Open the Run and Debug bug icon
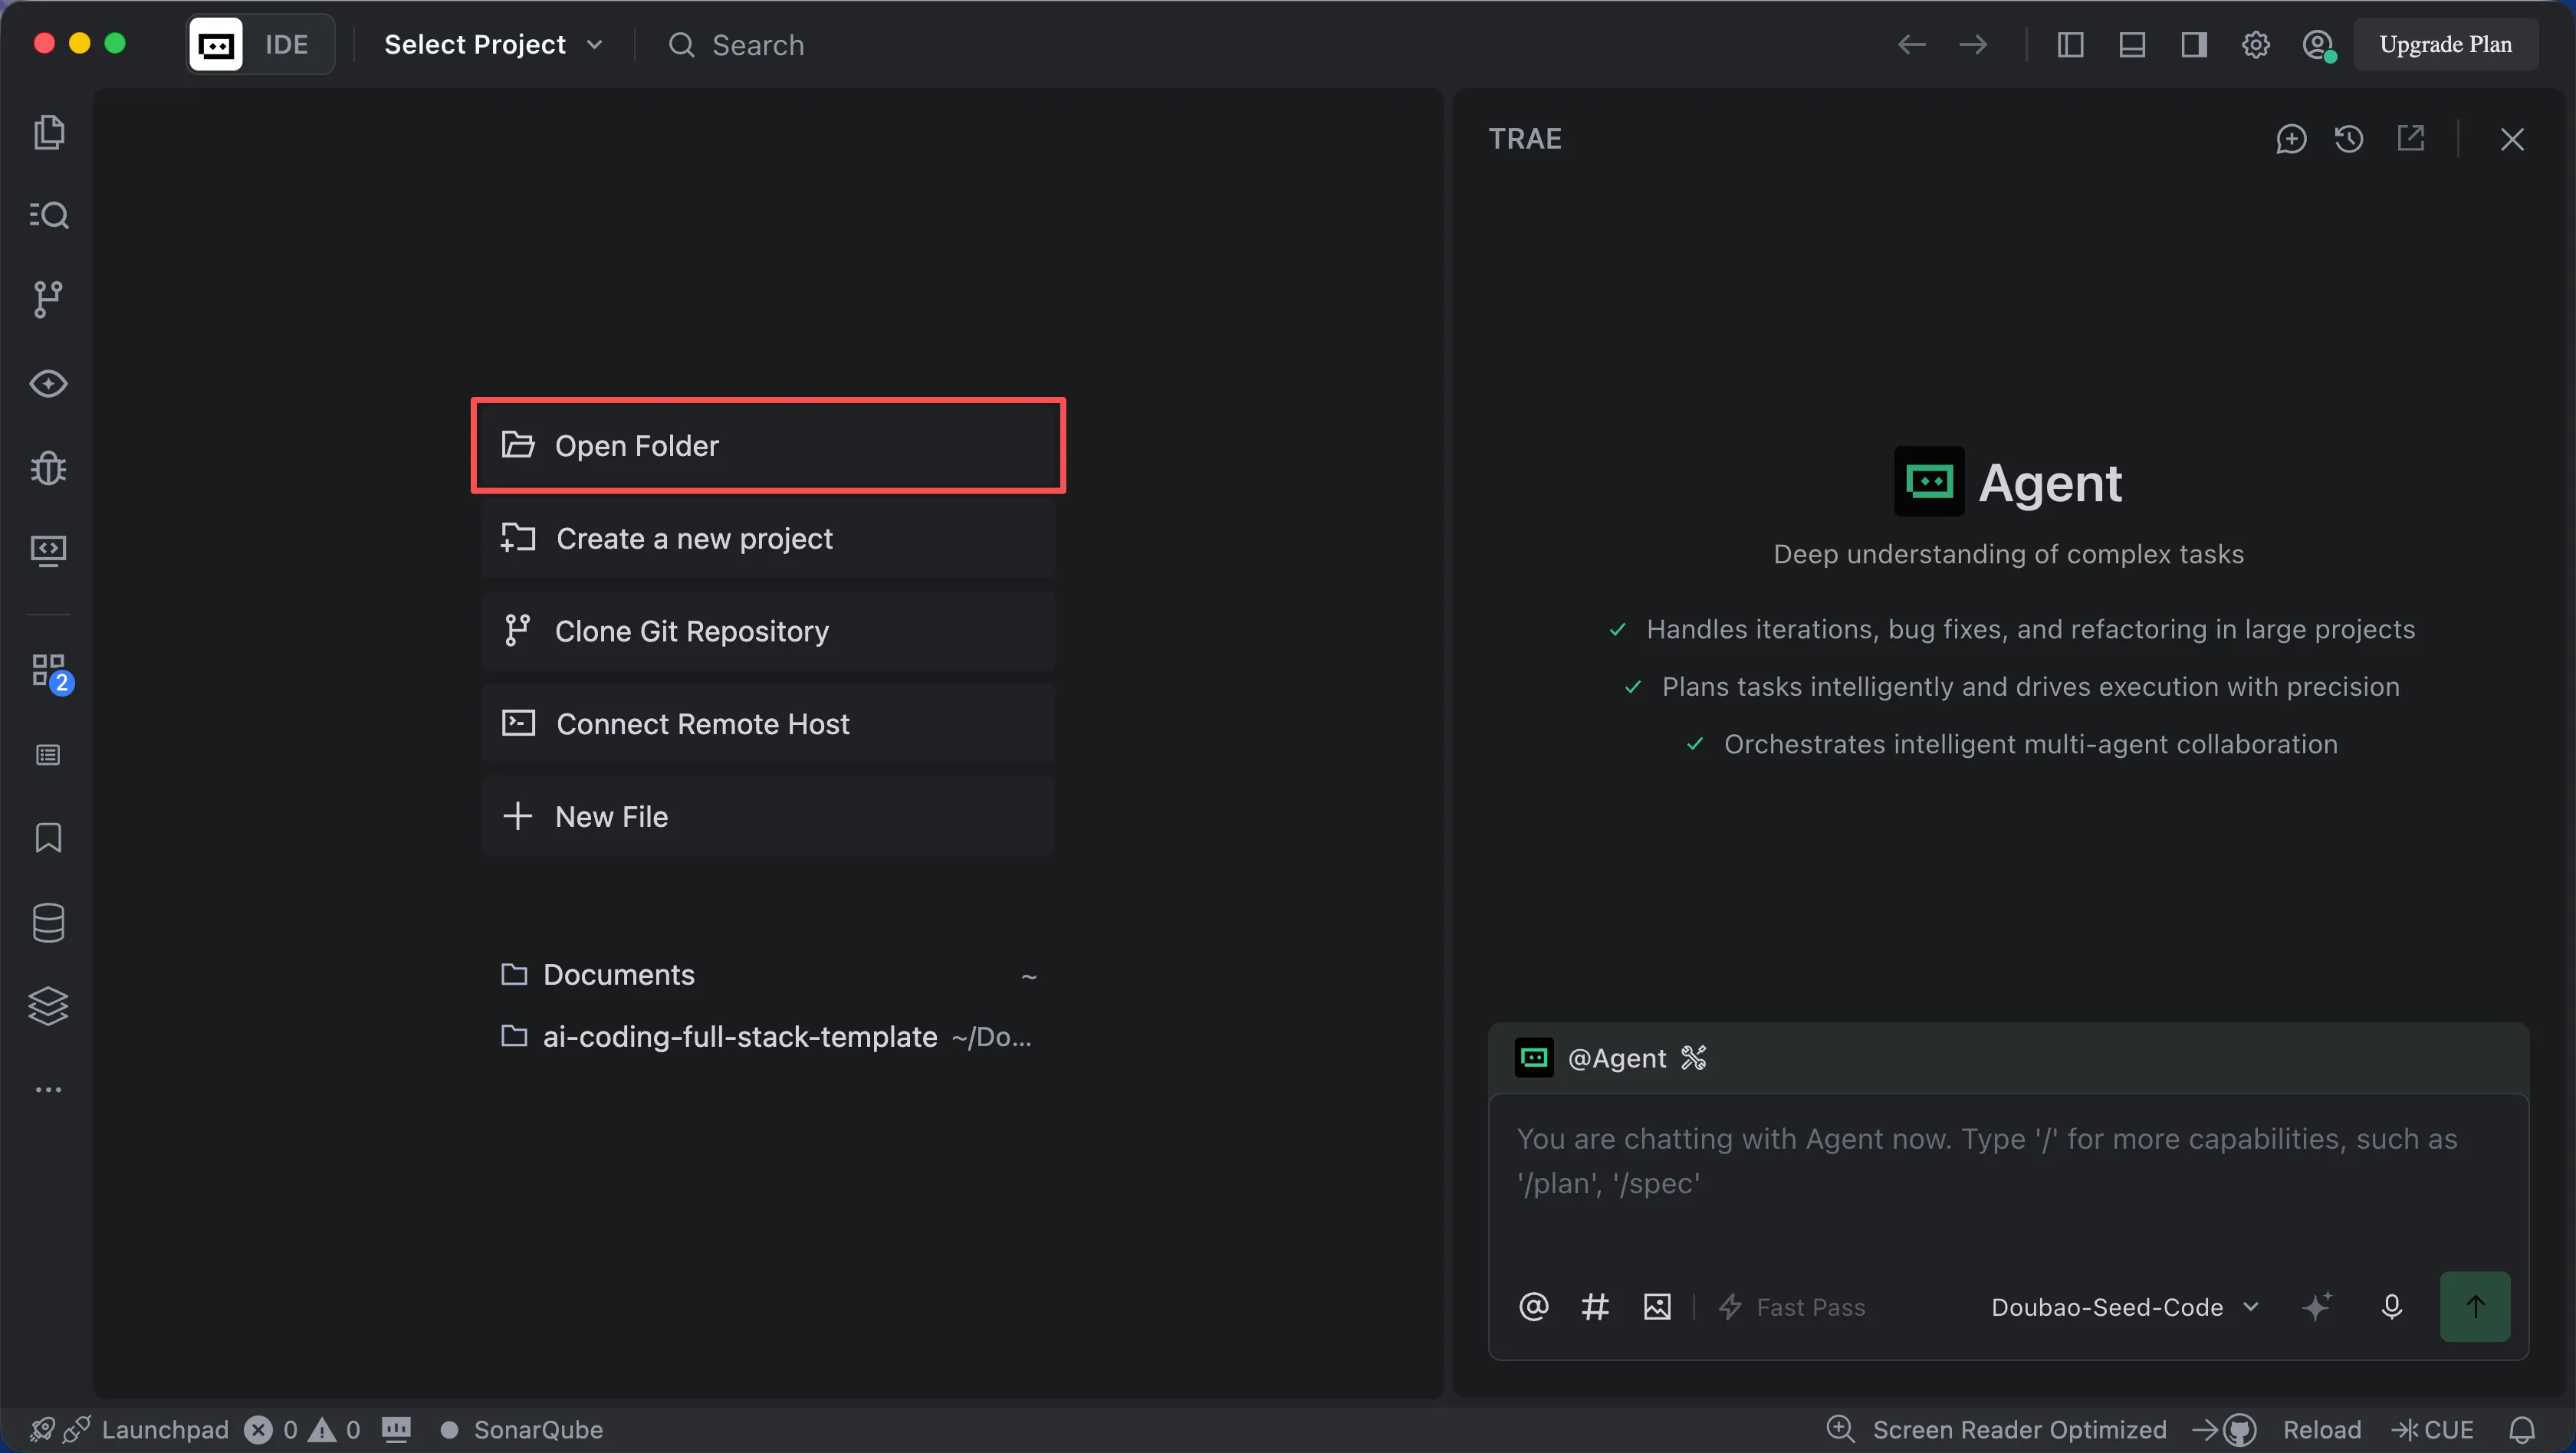Screen dimensions: 2576x1453 [48, 467]
